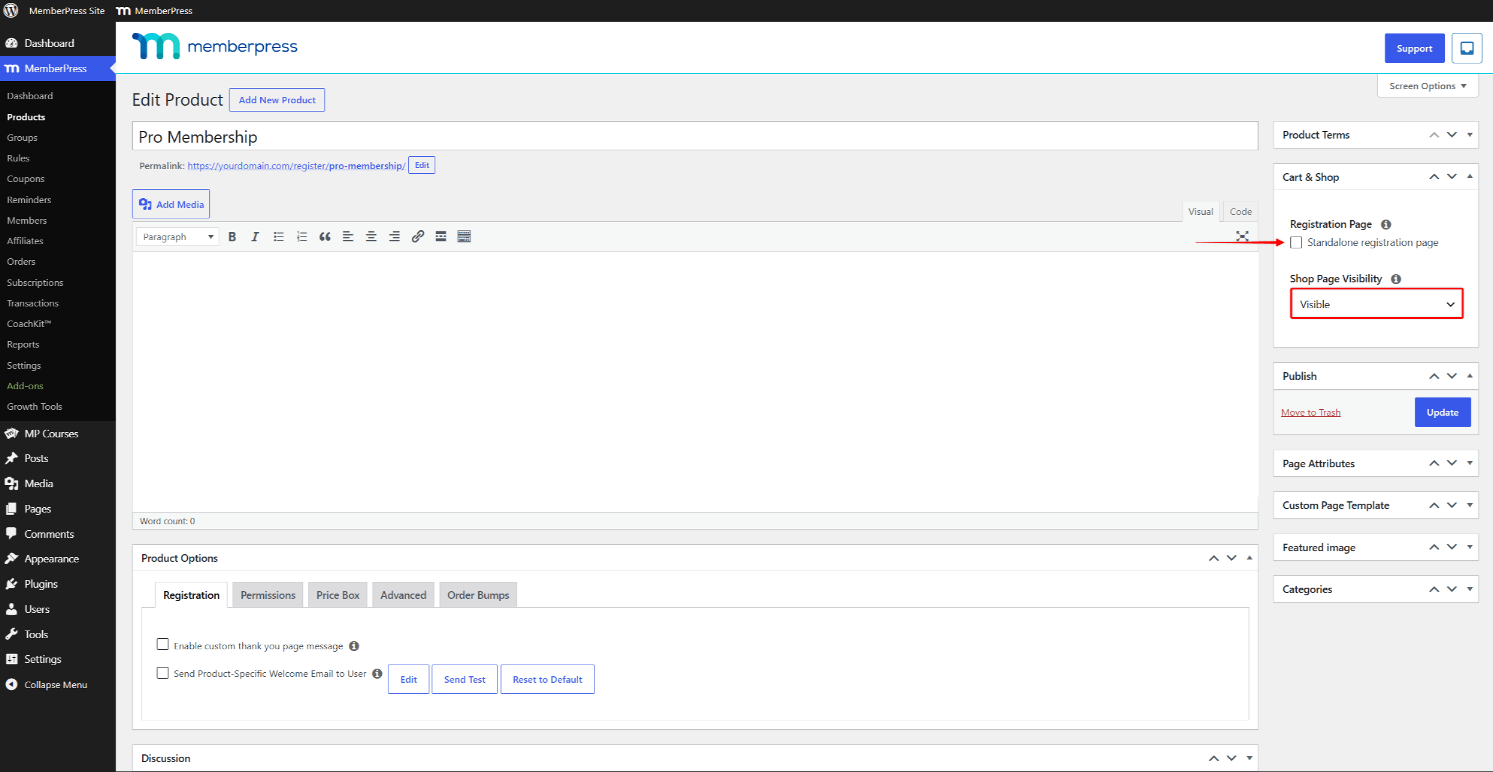Click the Move to Trash link
The height and width of the screenshot is (772, 1493).
click(1311, 412)
